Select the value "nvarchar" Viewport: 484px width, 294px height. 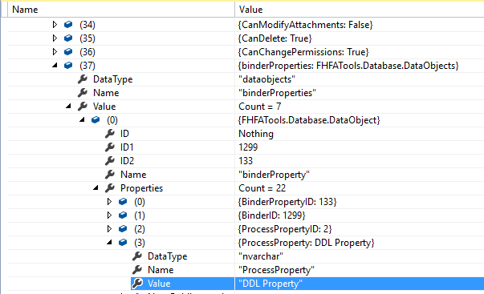[261, 256]
